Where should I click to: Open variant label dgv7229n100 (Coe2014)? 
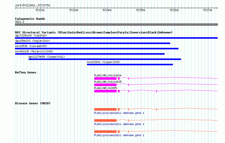31,35
